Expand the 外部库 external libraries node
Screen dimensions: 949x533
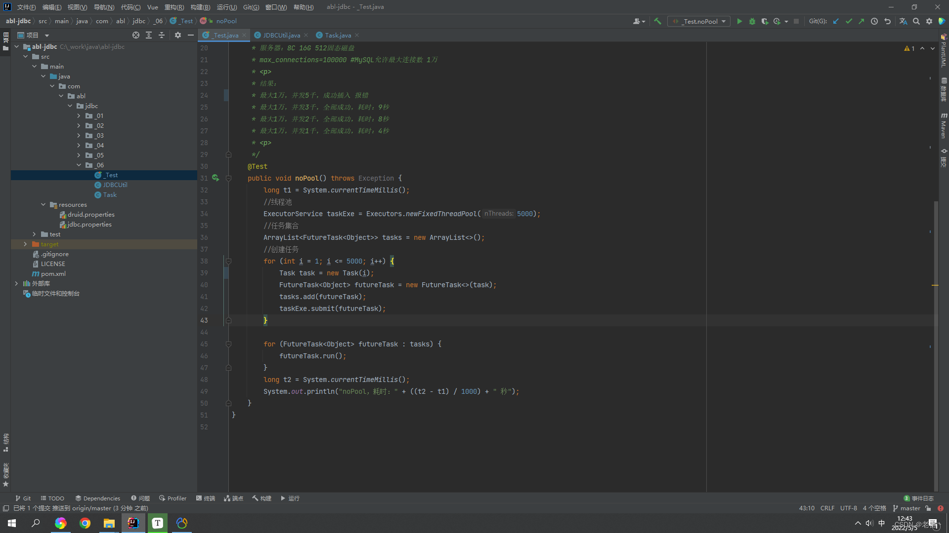(x=16, y=284)
